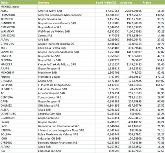
Task: Click the Grupo Lala SAB cell
Action: (x=66, y=122)
